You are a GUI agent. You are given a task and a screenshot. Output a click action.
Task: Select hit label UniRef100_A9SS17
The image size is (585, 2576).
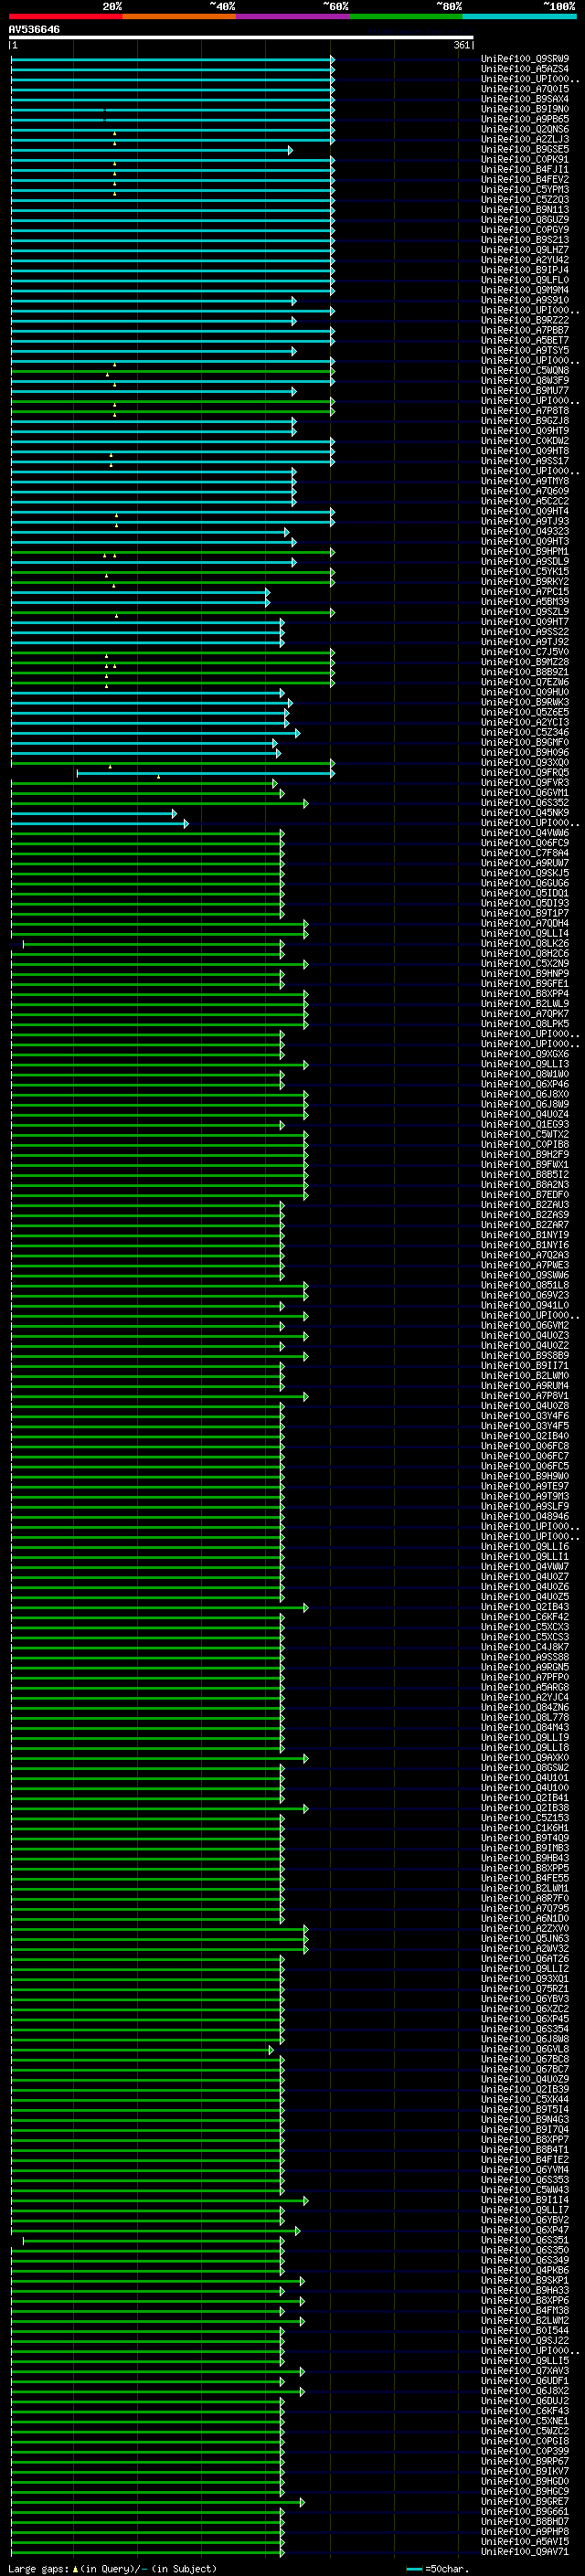(525, 461)
